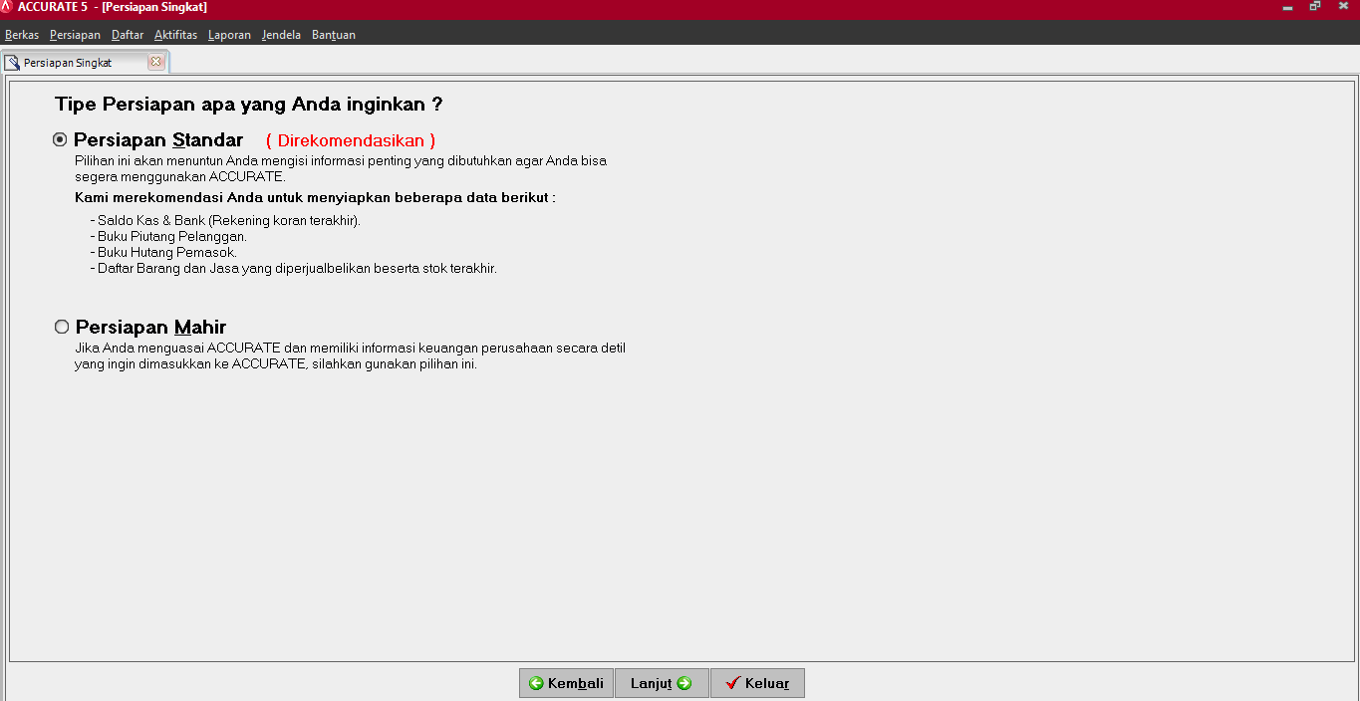1360x701 pixels.
Task: Click the ACCURATE logo icon in title bar
Action: tap(7, 7)
